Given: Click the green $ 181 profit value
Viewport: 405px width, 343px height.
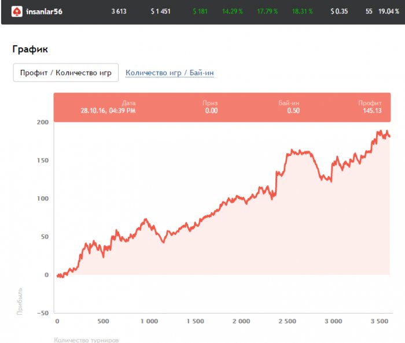Looking at the screenshot, I should click(x=200, y=12).
